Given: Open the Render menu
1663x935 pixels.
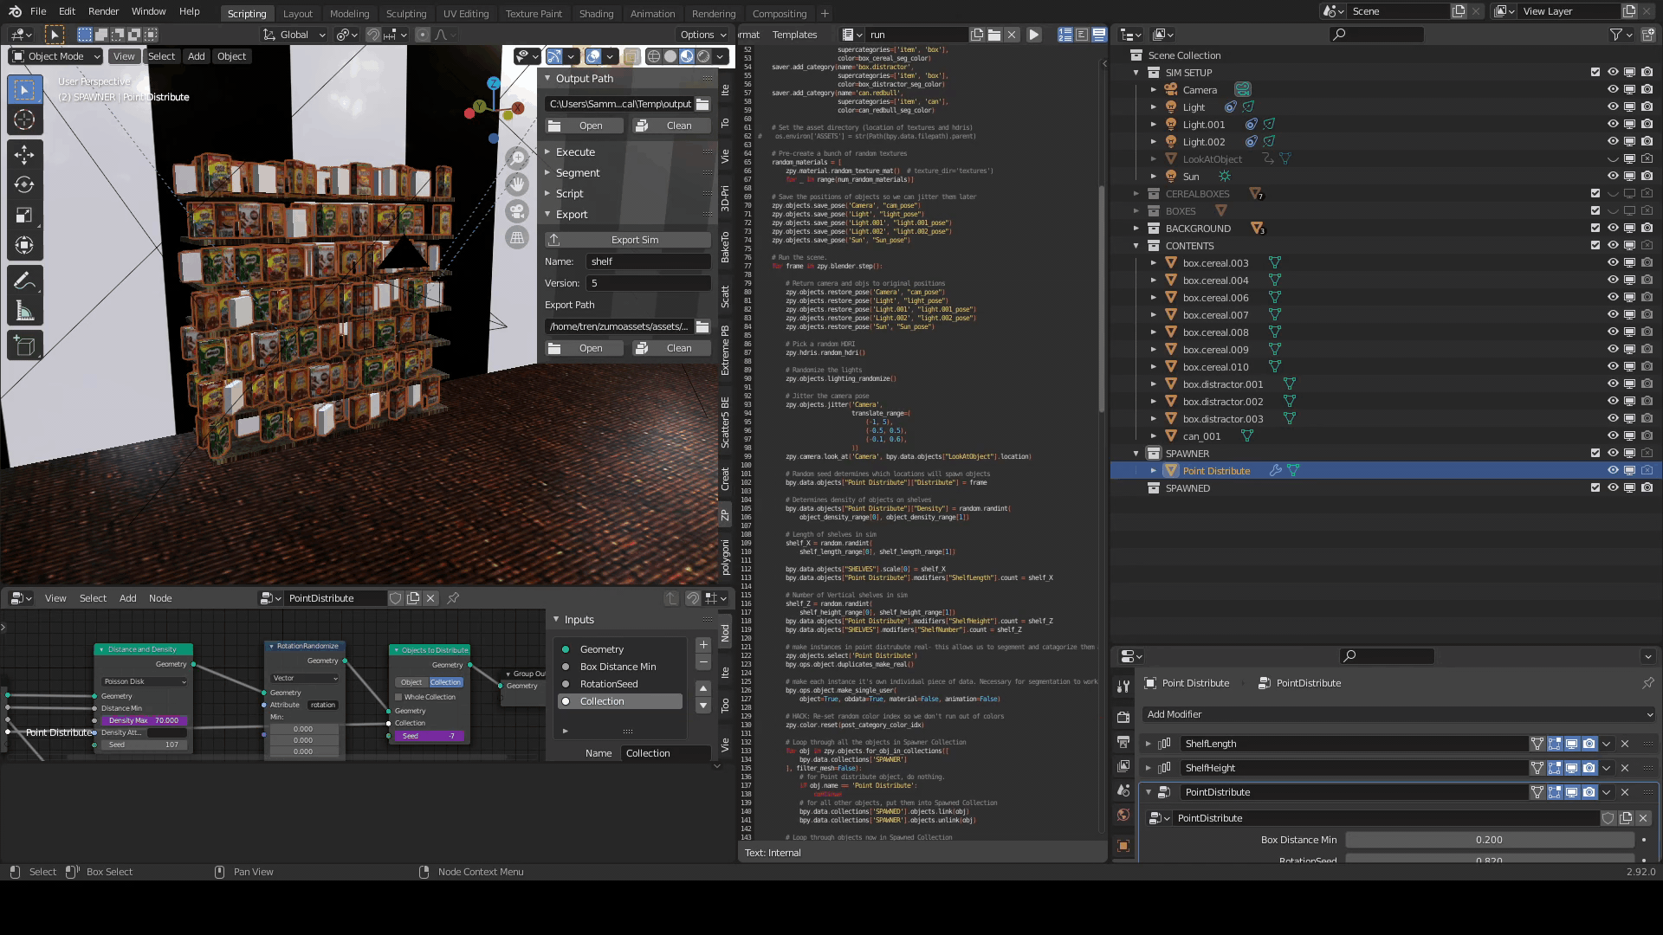Looking at the screenshot, I should (103, 12).
